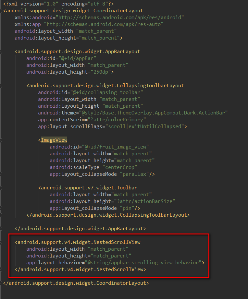Viewport: 248px width, 299px height.
Task: Collapse the opening CoordinatorLayout tag fold marker
Action: pos(1,11)
